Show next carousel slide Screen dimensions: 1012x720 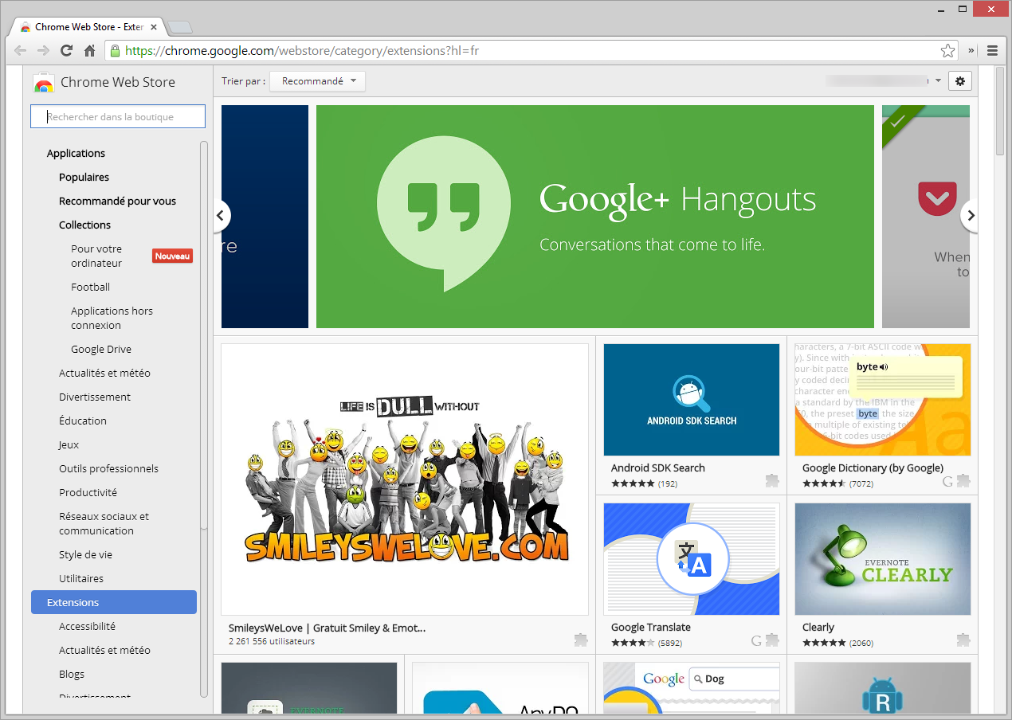[x=970, y=215]
